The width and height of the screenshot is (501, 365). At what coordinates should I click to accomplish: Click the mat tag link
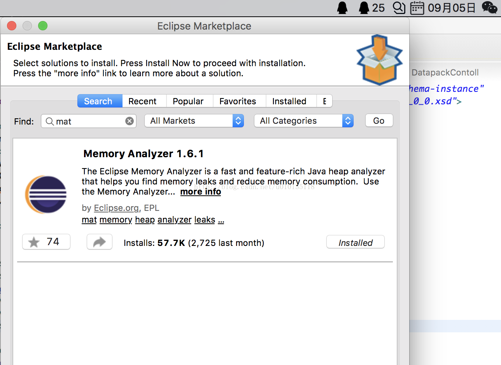pyautogui.click(x=89, y=220)
